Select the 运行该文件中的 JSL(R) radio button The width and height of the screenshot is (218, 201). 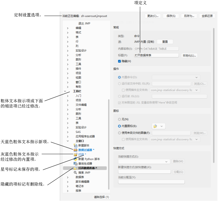click(x=119, y=84)
